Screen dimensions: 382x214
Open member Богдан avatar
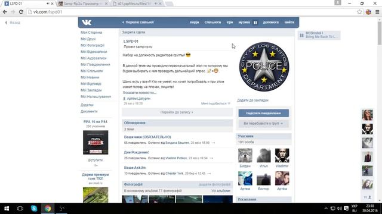click(245, 155)
